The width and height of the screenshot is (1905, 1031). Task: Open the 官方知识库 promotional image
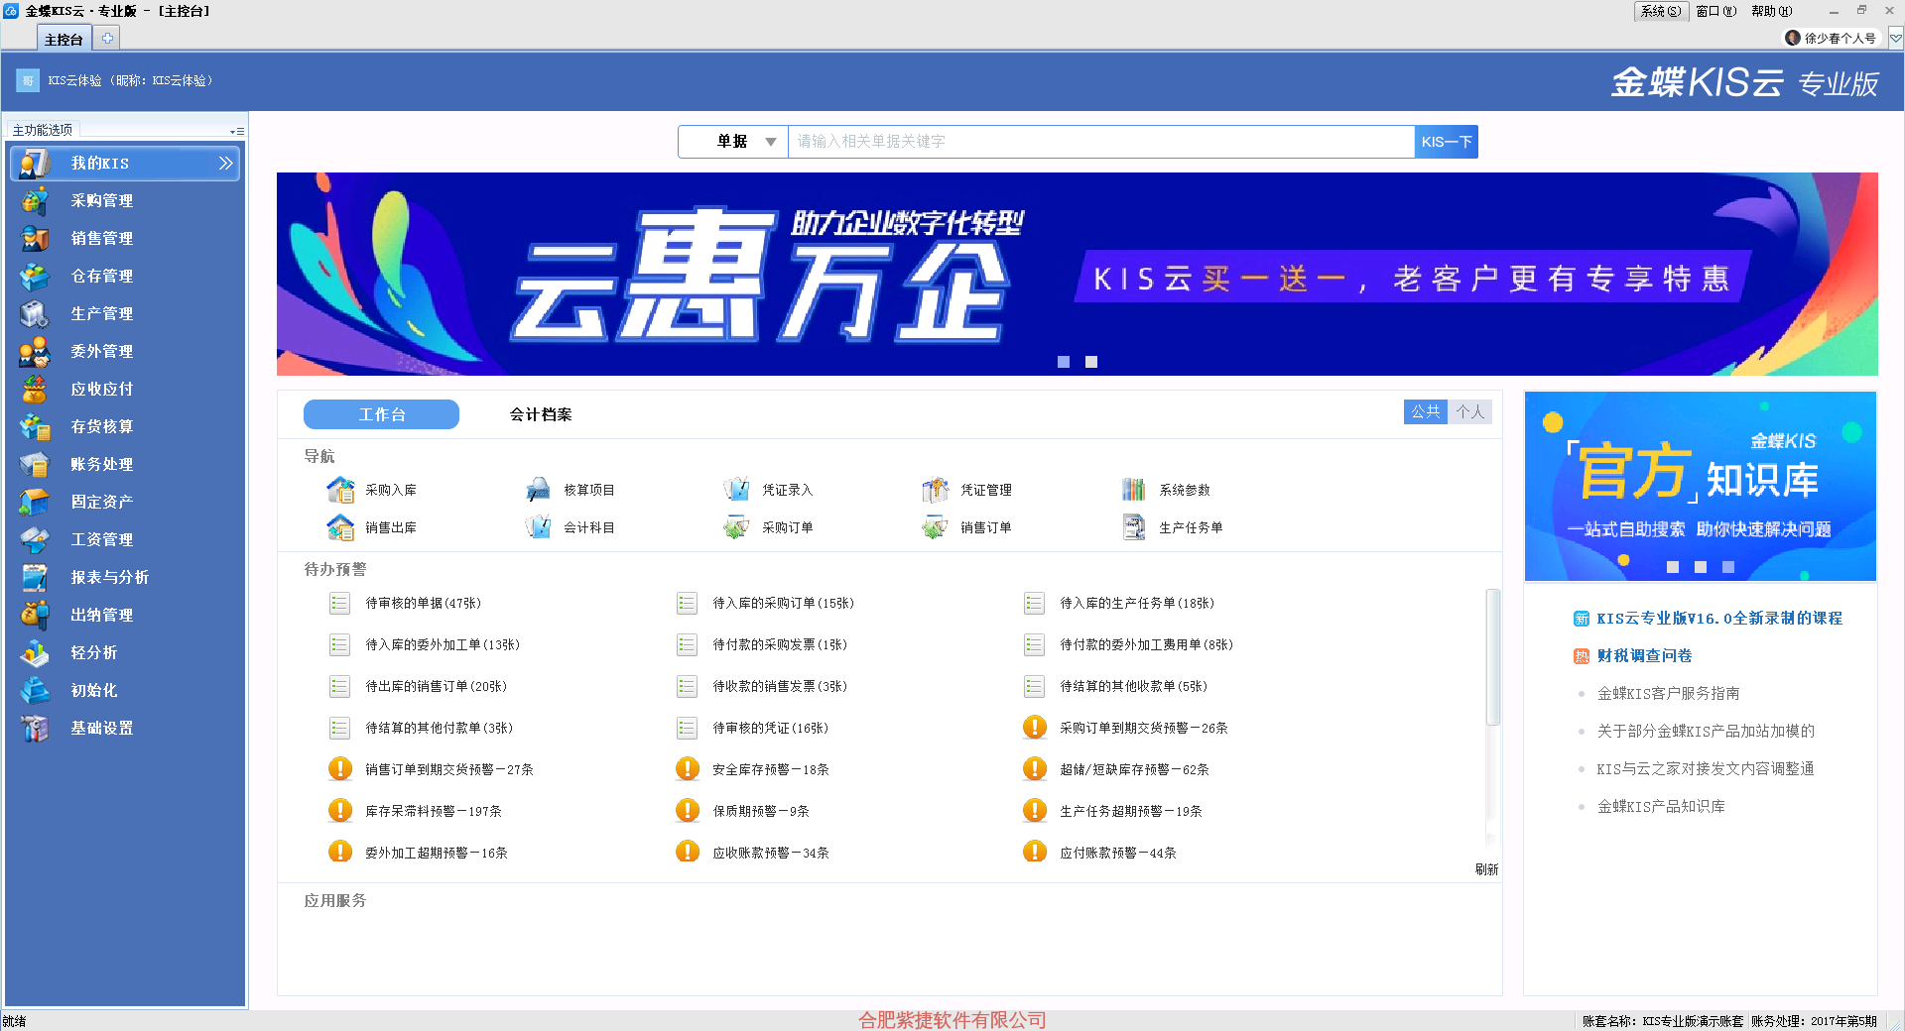pos(1700,486)
